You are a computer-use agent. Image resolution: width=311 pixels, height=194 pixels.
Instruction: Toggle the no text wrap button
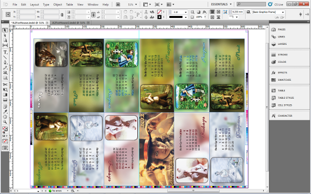coord(212,12)
